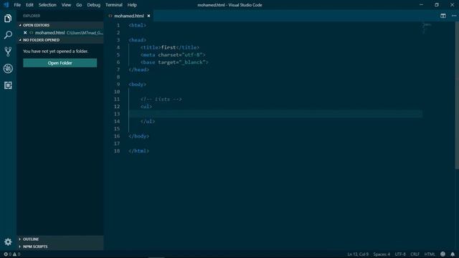The height and width of the screenshot is (258, 459).
Task: Open the Manage gear settings icon
Action: coord(8,242)
